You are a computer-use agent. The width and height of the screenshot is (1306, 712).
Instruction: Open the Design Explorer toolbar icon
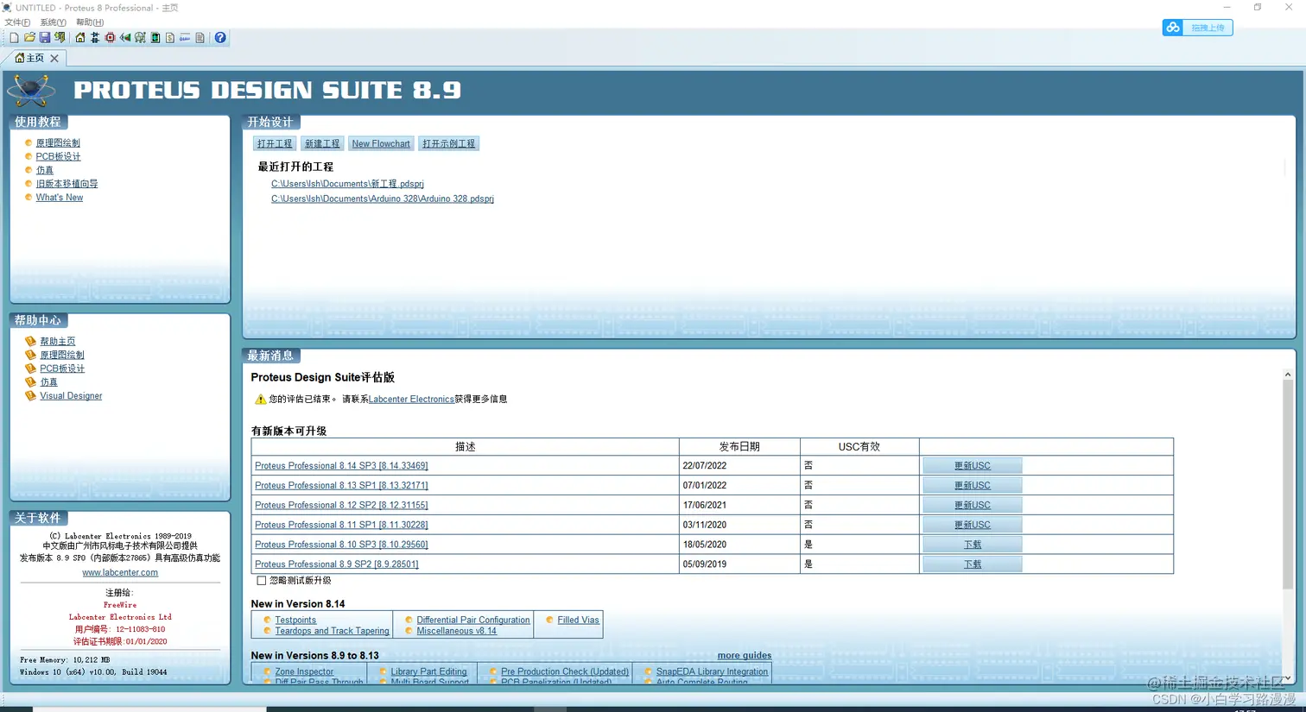(x=155, y=38)
